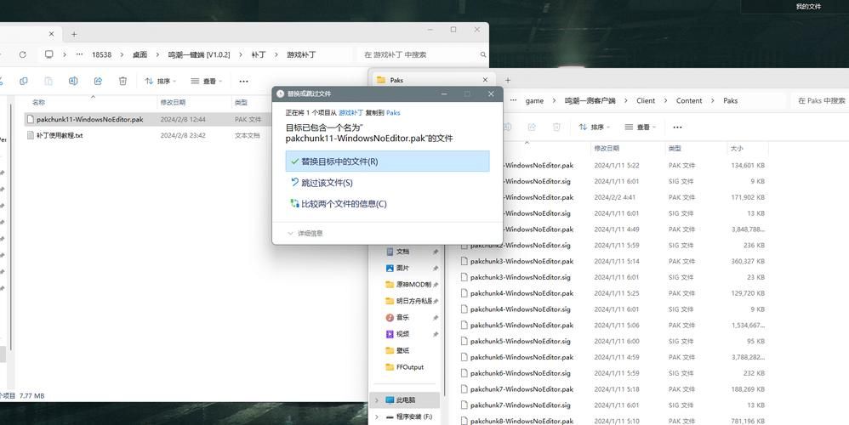Click paste icon in 游戏补丁 window toolbar
Viewport: 849px width, 425px height.
tap(48, 81)
